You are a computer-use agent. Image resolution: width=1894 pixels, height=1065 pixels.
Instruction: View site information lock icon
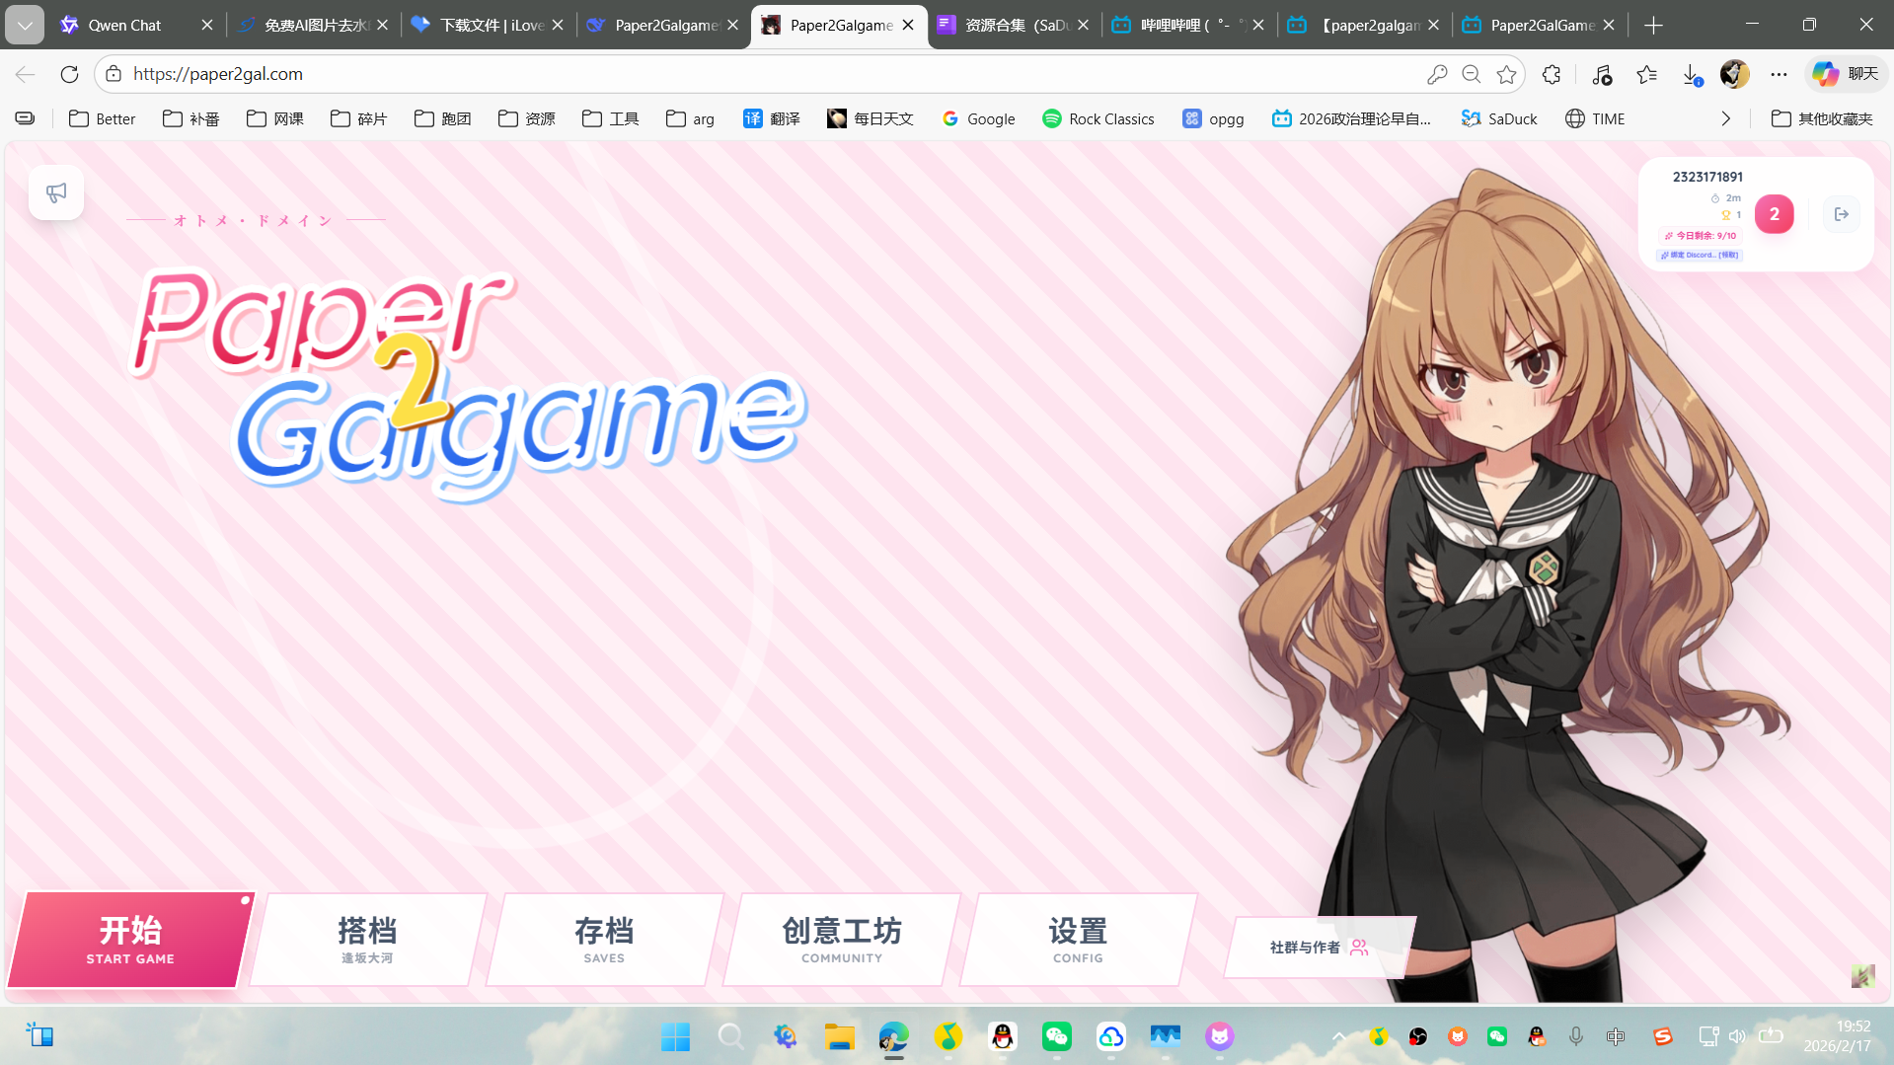tap(114, 74)
